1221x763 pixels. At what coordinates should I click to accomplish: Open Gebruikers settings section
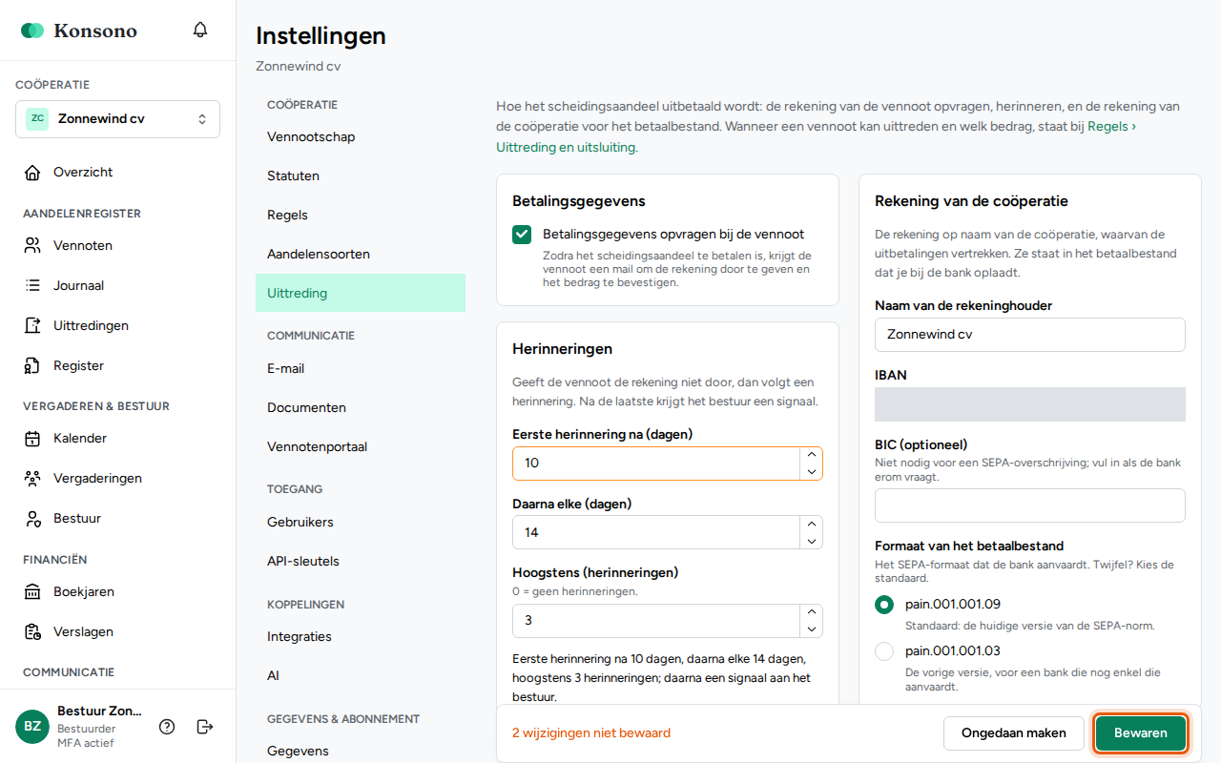coord(361,523)
